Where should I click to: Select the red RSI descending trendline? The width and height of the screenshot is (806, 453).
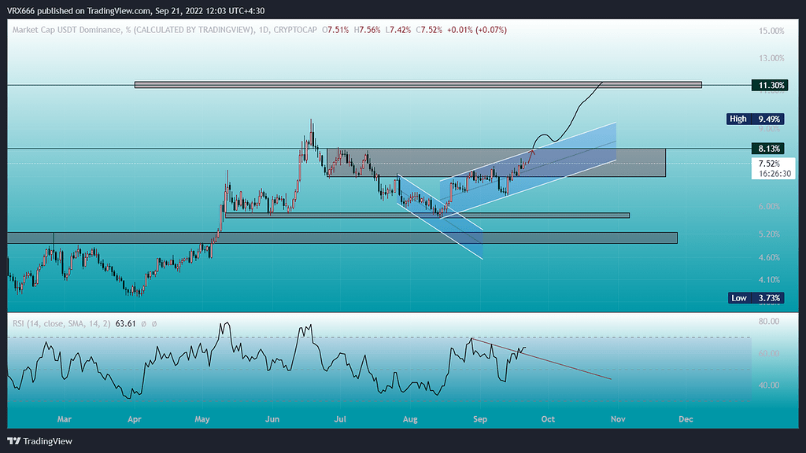[x=567, y=363]
